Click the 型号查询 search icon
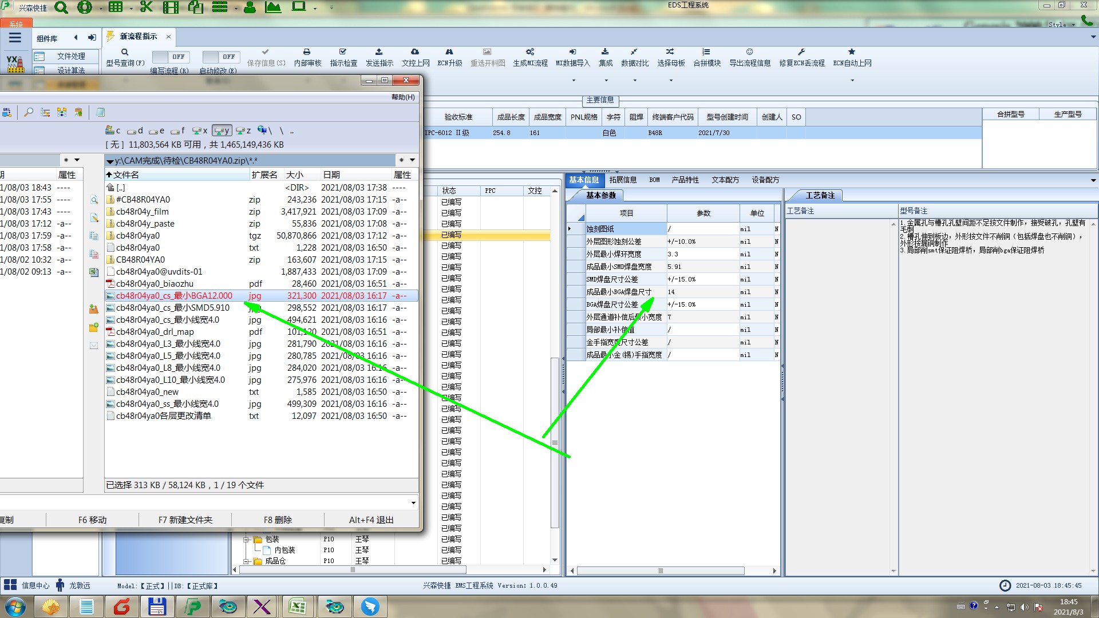This screenshot has width=1099, height=618. 124,52
